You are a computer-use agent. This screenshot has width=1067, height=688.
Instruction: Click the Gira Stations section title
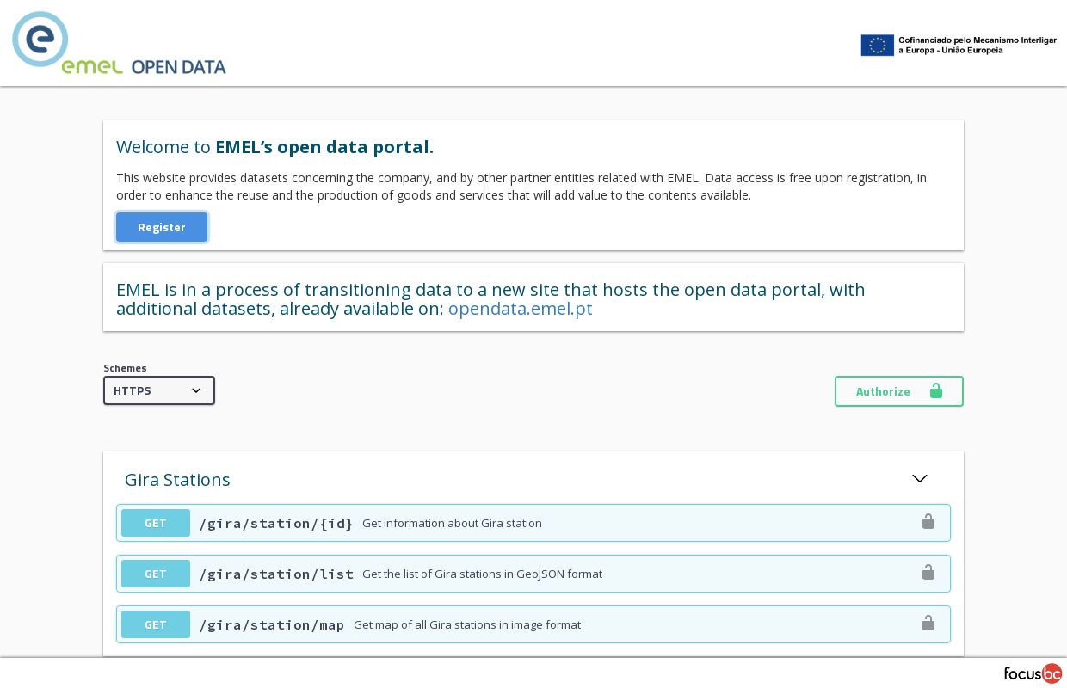[x=177, y=480]
